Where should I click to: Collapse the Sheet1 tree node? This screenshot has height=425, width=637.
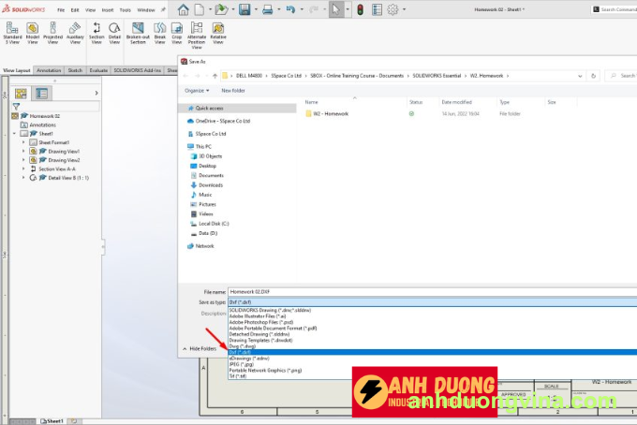pyautogui.click(x=15, y=134)
